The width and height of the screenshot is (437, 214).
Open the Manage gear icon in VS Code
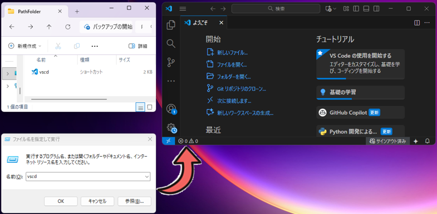point(171,128)
